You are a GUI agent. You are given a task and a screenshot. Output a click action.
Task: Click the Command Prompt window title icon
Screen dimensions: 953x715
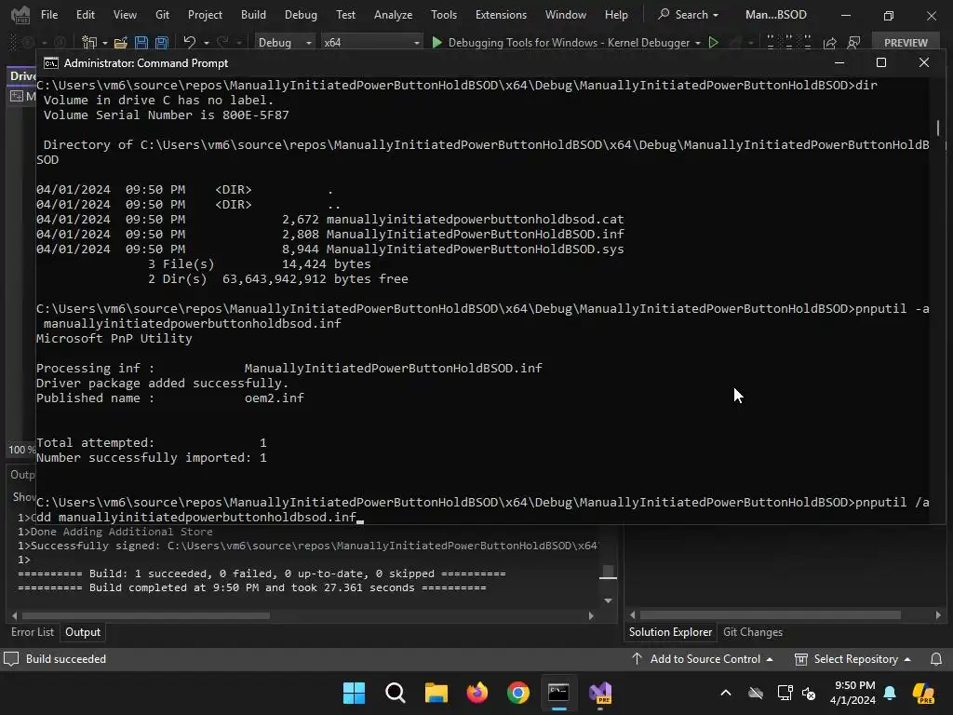(x=51, y=63)
